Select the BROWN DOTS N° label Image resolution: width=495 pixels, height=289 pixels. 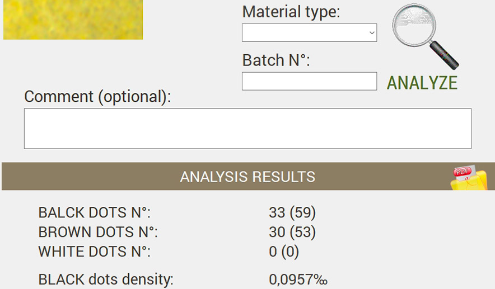(98, 232)
